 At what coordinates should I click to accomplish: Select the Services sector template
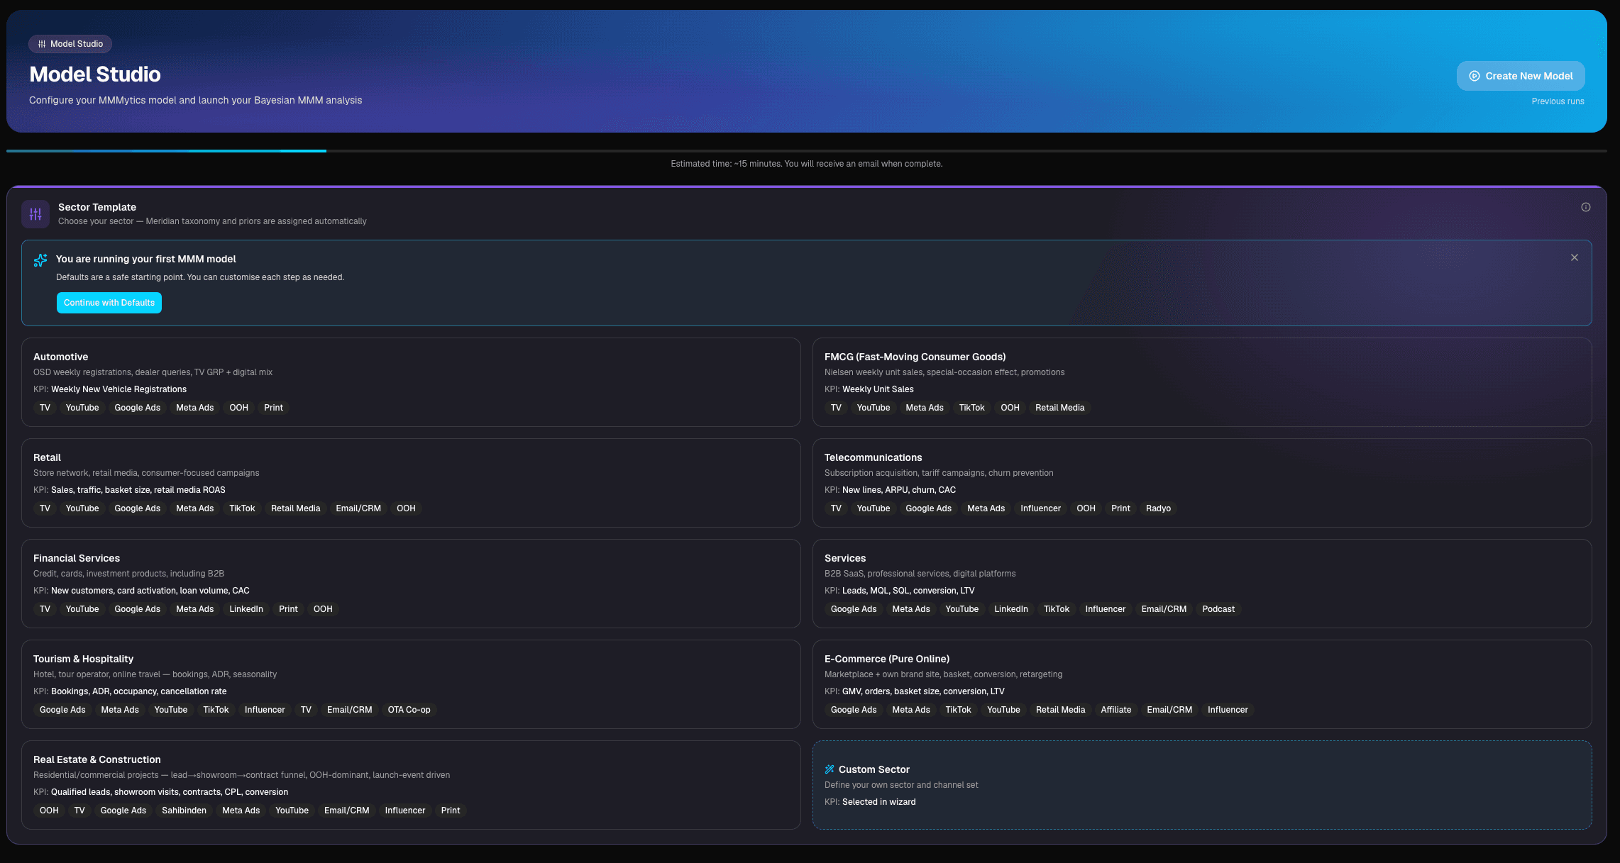point(1201,584)
